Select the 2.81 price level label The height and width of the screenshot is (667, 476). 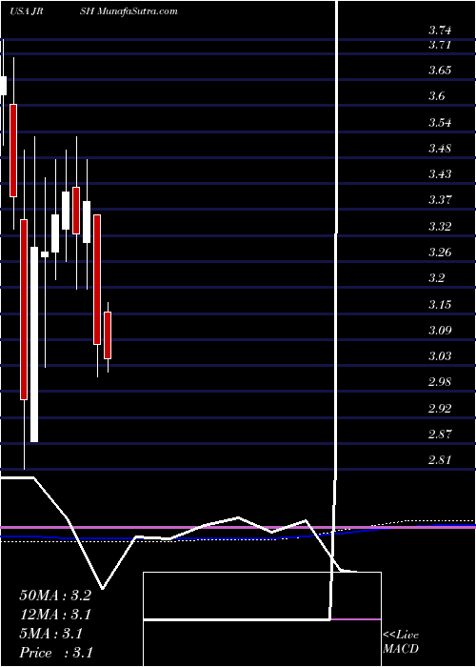pyautogui.click(x=440, y=460)
